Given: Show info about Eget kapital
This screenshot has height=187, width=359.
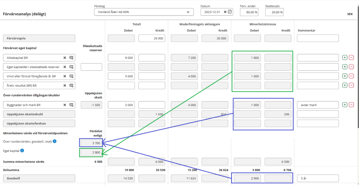Looking at the screenshot, I should [22, 151].
